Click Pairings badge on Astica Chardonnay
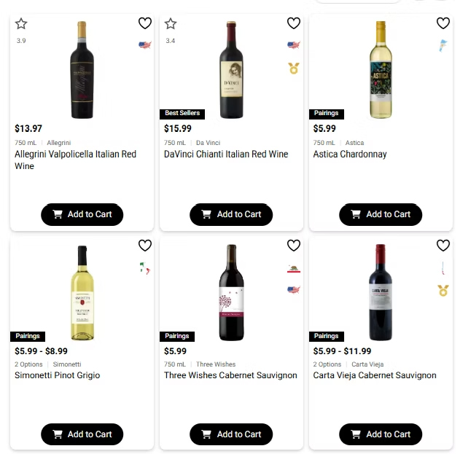Viewport: 460px width, 454px height. [x=326, y=114]
